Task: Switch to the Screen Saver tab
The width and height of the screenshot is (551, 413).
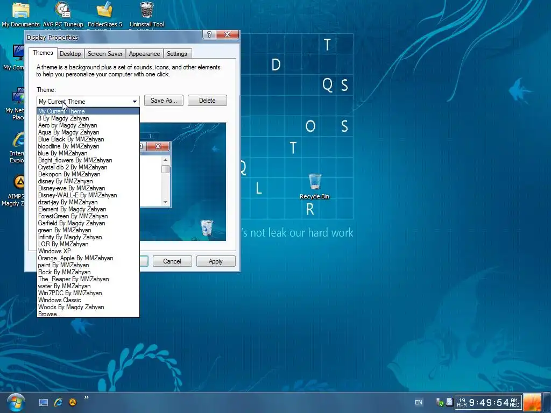Action: pyautogui.click(x=105, y=54)
